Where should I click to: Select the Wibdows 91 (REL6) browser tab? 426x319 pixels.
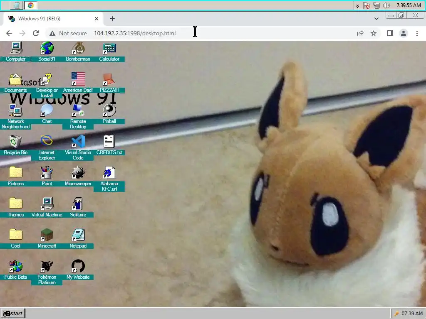coord(53,19)
